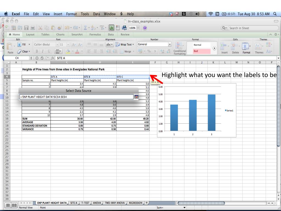The height and width of the screenshot is (211, 281).
Task: Click the Sort A-Z icon
Action: [x=93, y=28]
